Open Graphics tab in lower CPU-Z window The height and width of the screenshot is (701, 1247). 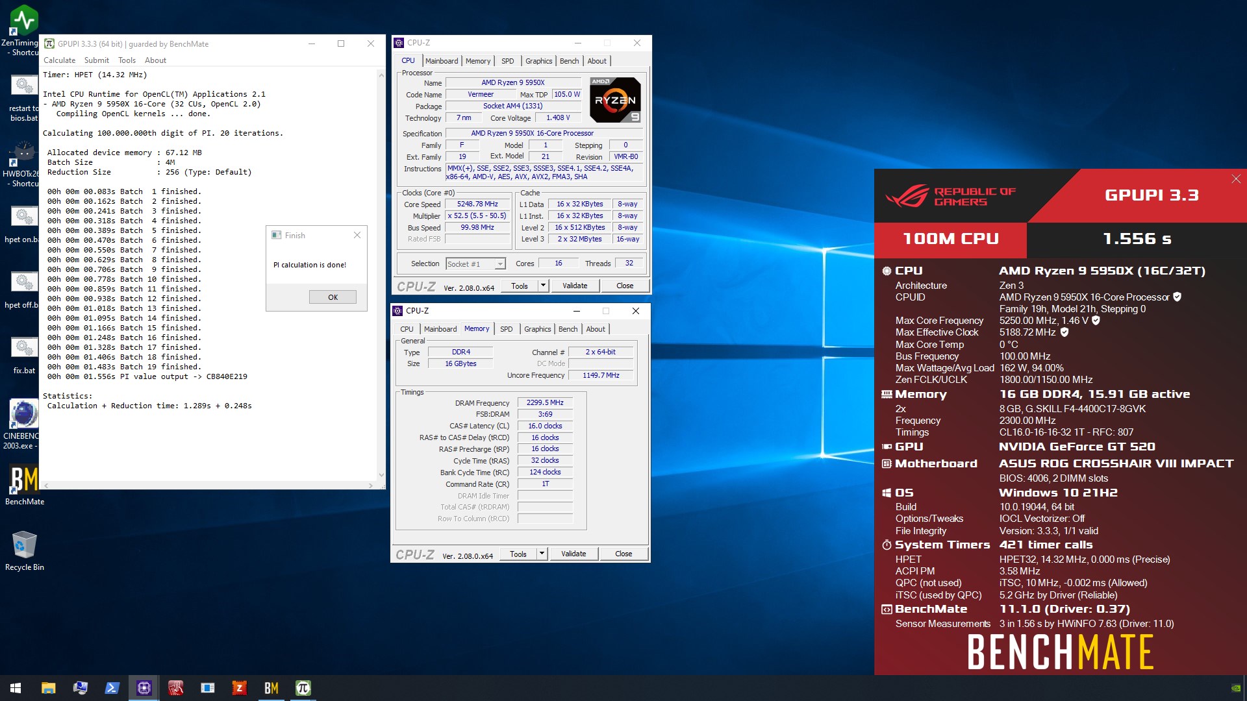click(537, 329)
